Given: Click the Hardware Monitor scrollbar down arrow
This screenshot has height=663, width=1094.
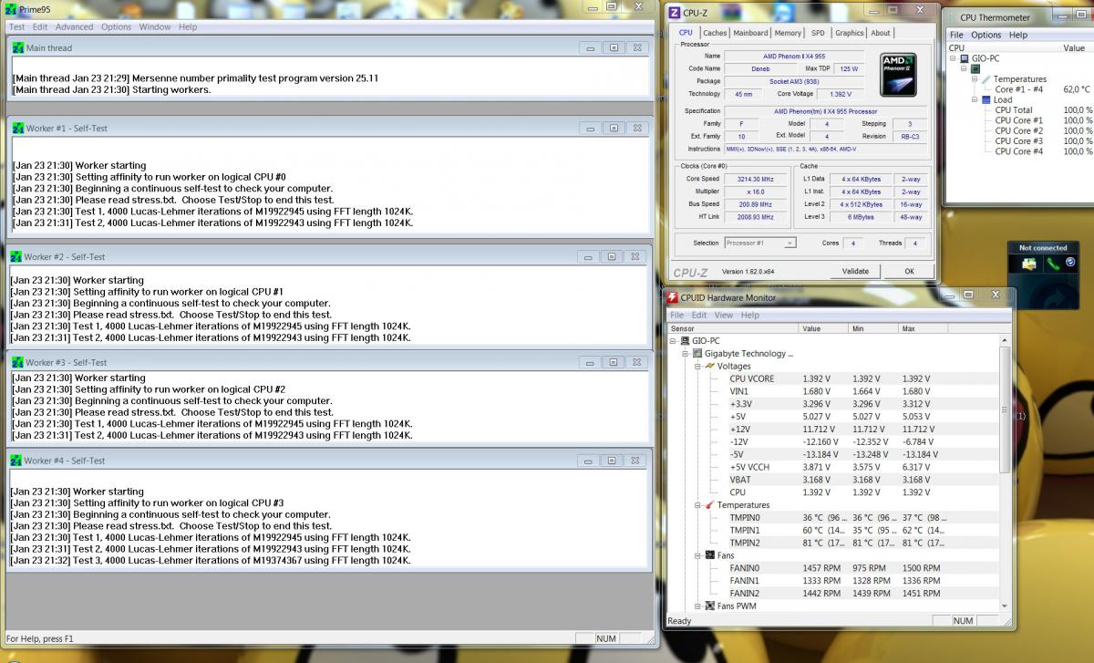Looking at the screenshot, I should coord(1006,606).
